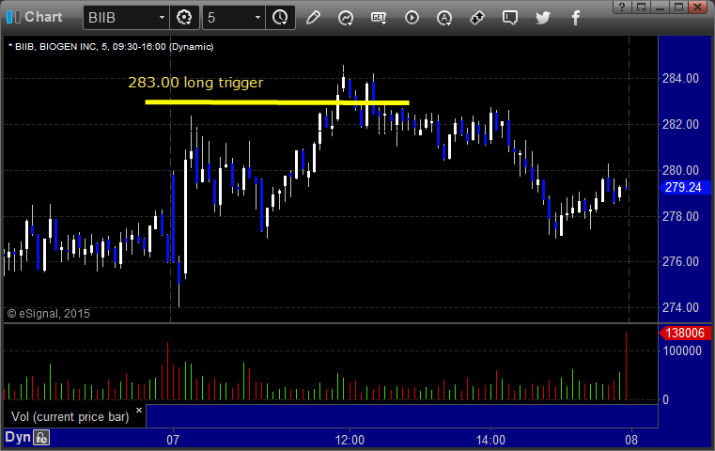Viewport: 715px width, 451px height.
Task: Click the 12:00 time axis label
Action: 350,440
